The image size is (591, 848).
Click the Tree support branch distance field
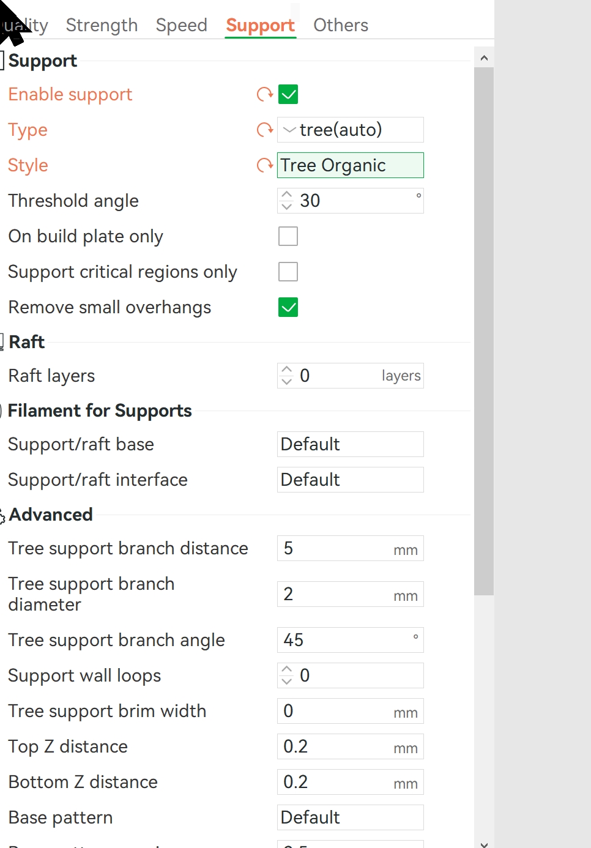(x=351, y=548)
